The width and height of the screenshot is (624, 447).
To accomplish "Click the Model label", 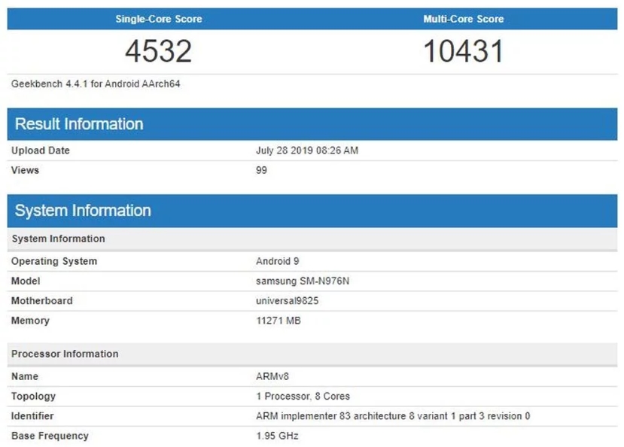I will 26,281.
